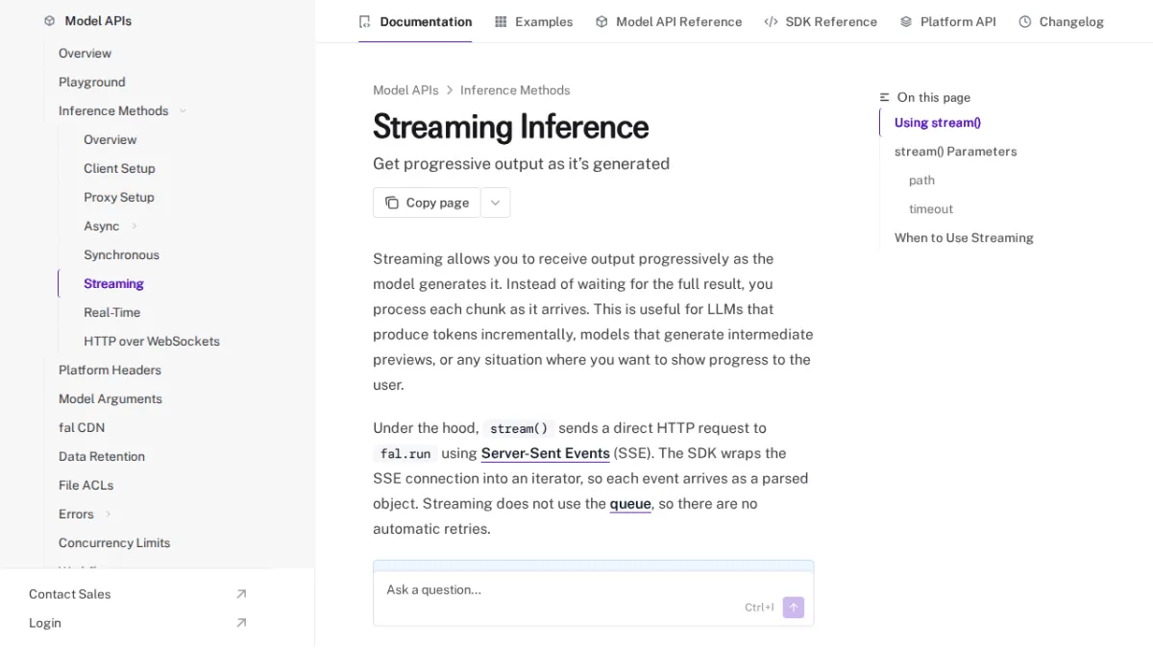1153x648 pixels.
Task: Collapse the Inference Methods section chevron
Action: point(183,110)
